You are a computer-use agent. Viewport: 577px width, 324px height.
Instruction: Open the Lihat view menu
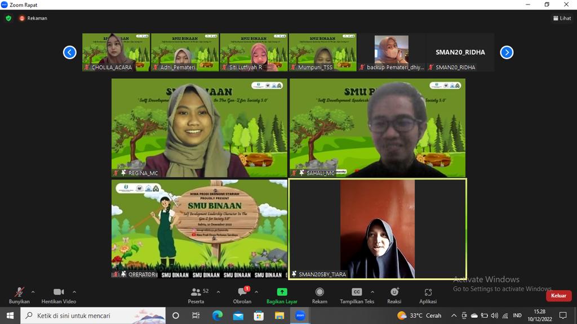pos(562,18)
